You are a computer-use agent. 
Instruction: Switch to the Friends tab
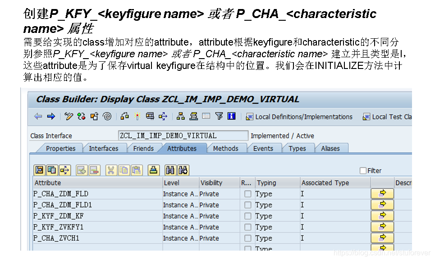143,148
